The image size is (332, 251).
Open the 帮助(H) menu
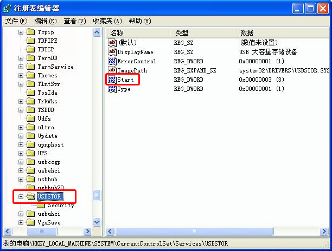[x=139, y=21]
